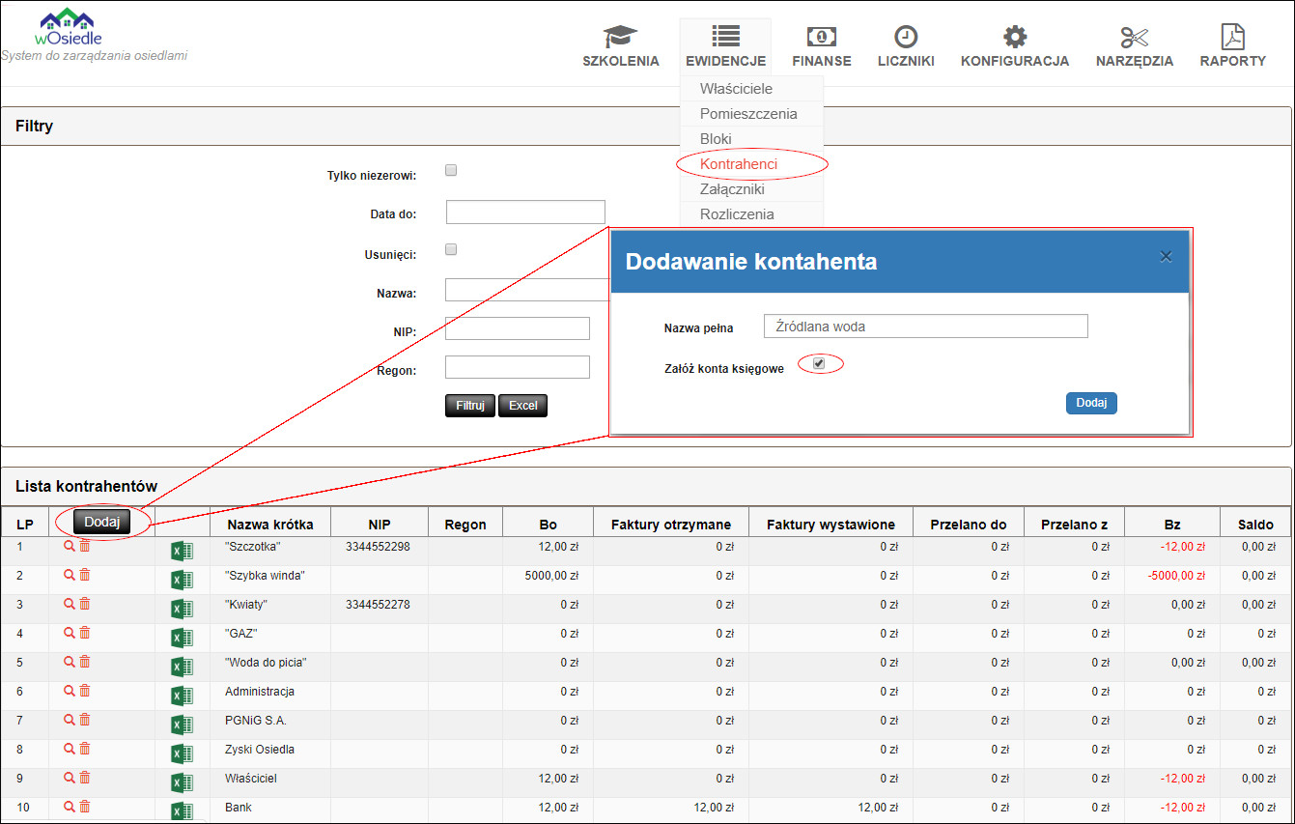Image resolution: width=1295 pixels, height=824 pixels.
Task: Export Bank row Excel icon
Action: point(182,812)
